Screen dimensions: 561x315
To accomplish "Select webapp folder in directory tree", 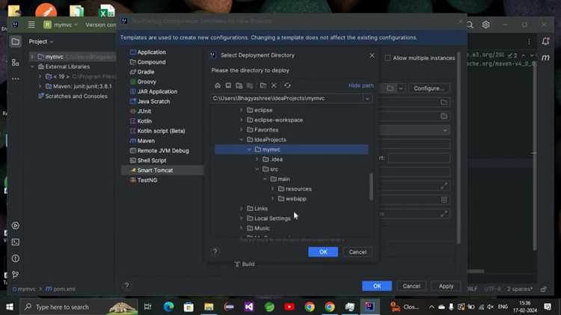I will (x=296, y=199).
